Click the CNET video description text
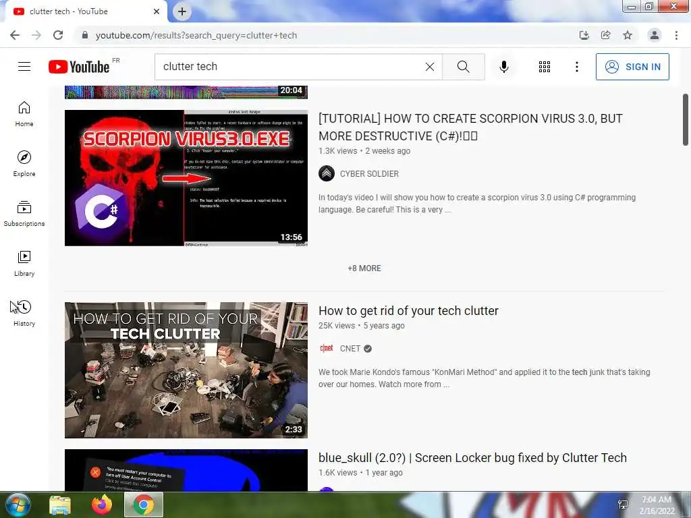This screenshot has height=518, width=691. [x=485, y=378]
